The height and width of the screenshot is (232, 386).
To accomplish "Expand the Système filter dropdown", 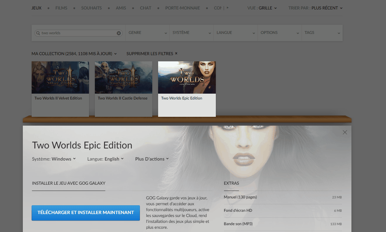I will pyautogui.click(x=191, y=33).
